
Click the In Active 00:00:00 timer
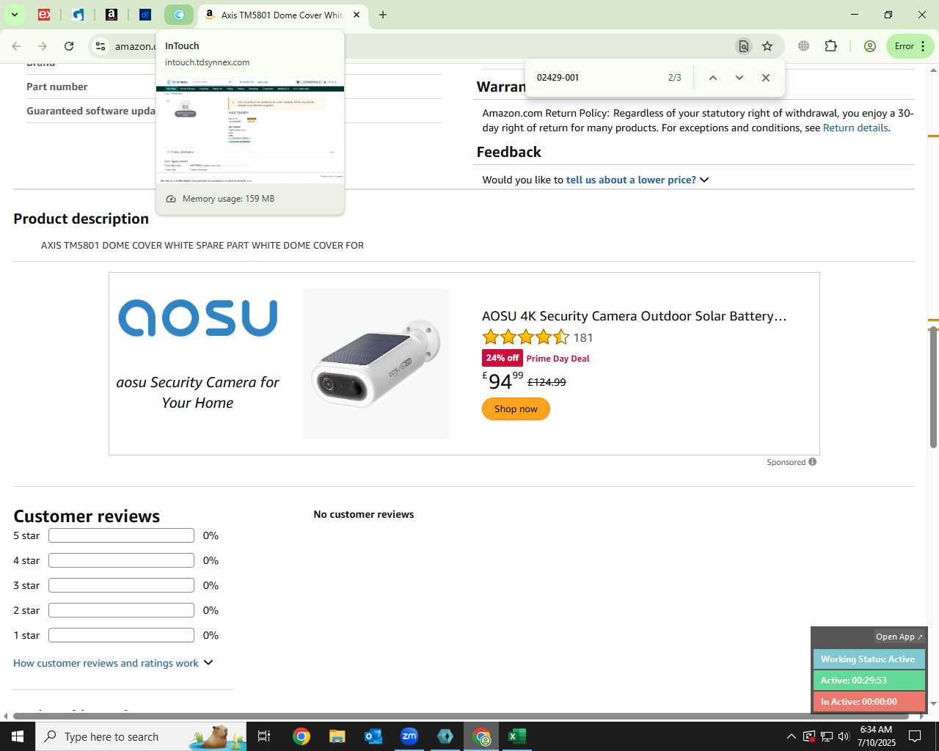point(869,702)
